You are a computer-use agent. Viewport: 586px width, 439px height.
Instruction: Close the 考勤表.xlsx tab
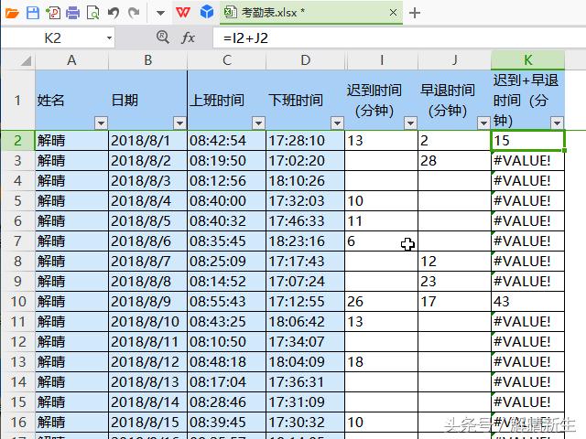[x=393, y=13]
